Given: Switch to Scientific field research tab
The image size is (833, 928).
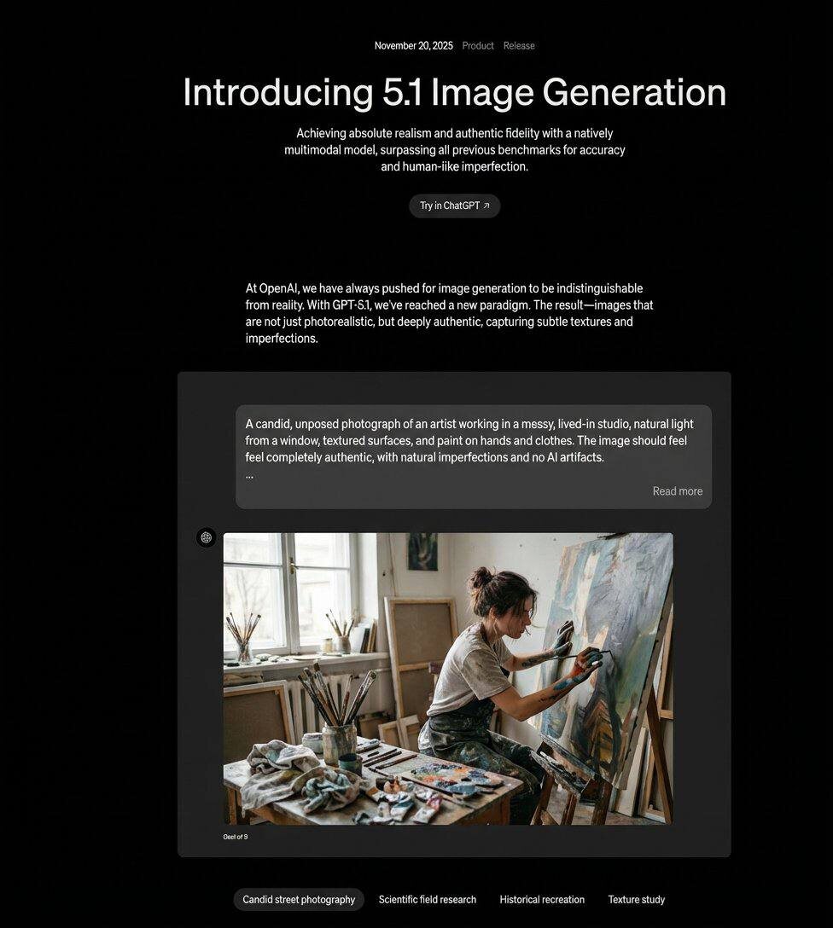Looking at the screenshot, I should click(x=428, y=900).
